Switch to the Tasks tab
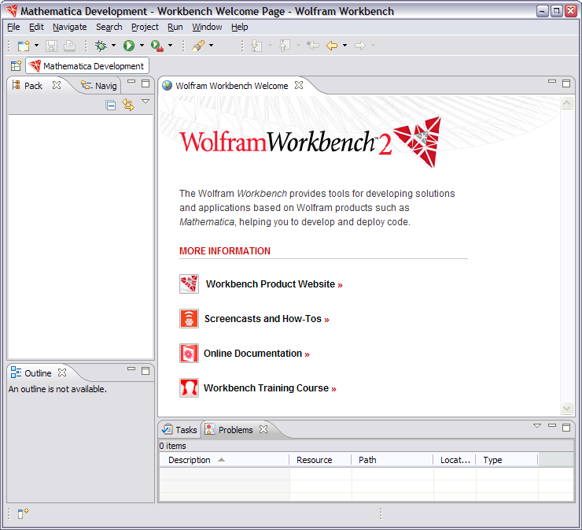The image size is (582, 530). point(180,430)
